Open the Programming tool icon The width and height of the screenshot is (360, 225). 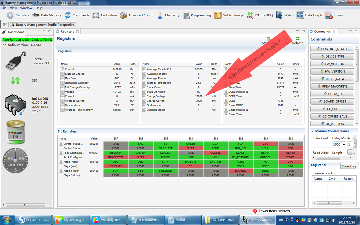[186, 15]
